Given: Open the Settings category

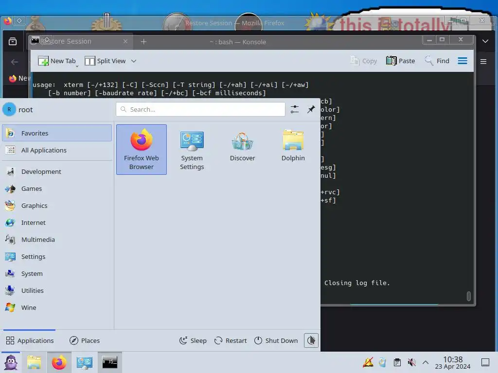Looking at the screenshot, I should pos(57,256).
